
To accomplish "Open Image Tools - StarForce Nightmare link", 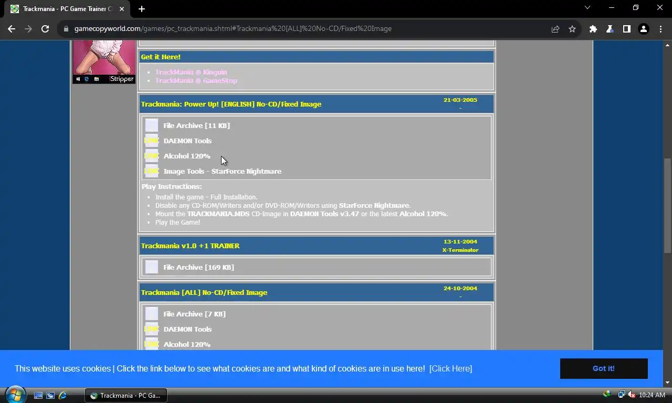I will click(222, 171).
